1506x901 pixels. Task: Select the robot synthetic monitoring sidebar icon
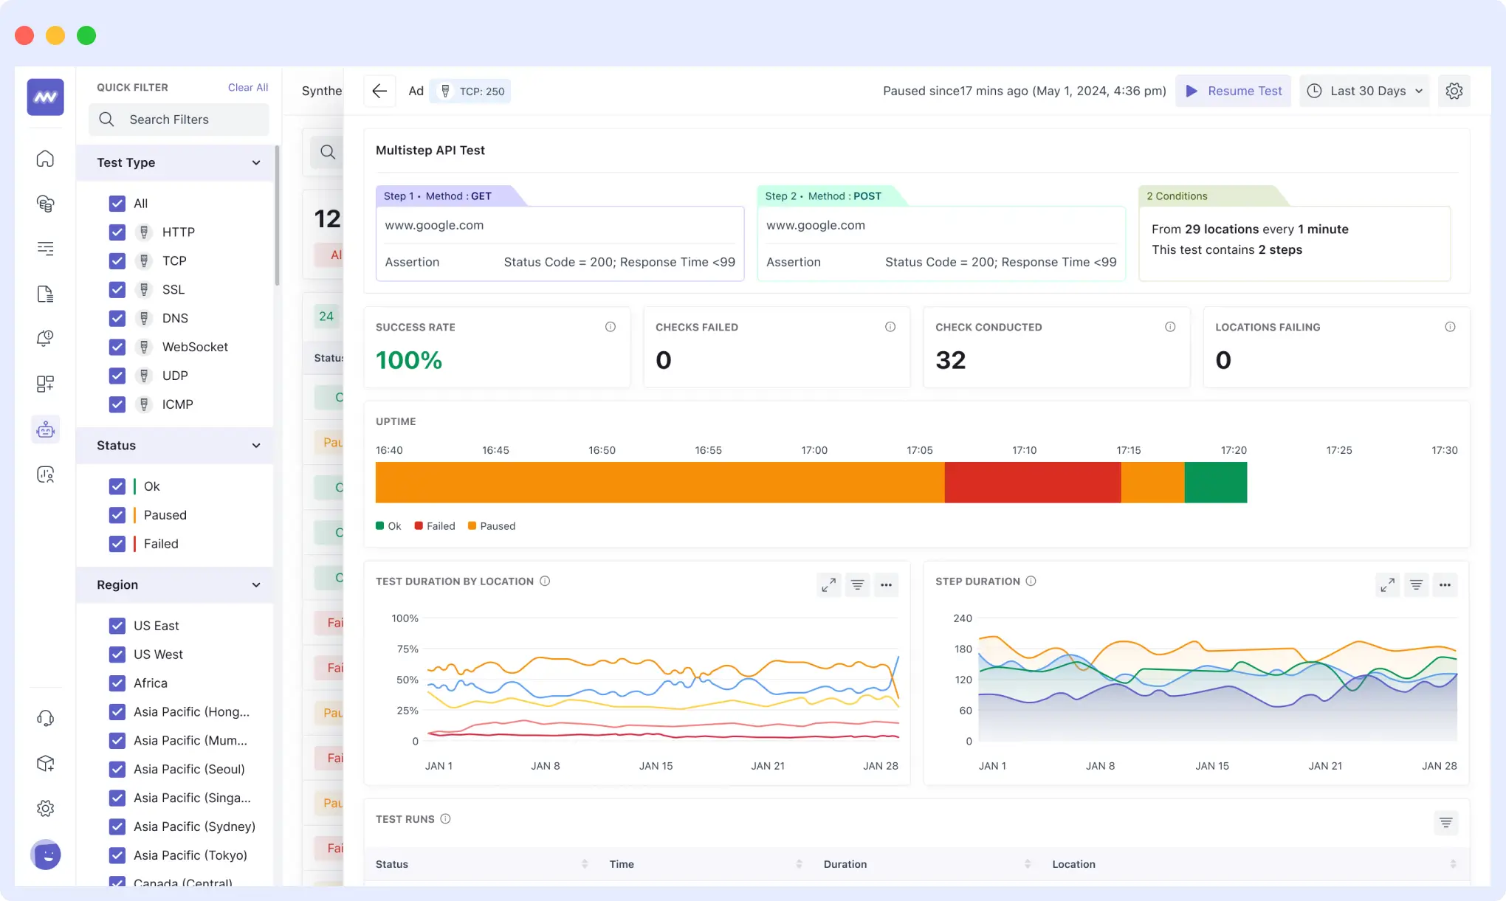click(x=45, y=429)
